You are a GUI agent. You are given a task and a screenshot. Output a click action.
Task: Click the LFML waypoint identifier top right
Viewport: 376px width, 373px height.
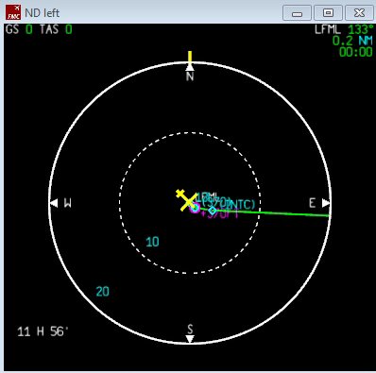pyautogui.click(x=328, y=29)
